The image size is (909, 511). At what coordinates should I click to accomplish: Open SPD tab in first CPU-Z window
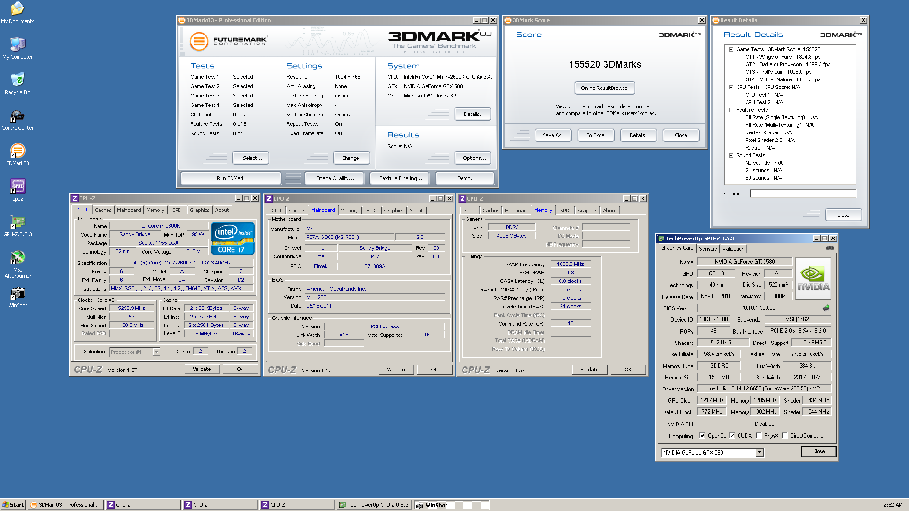(x=177, y=210)
